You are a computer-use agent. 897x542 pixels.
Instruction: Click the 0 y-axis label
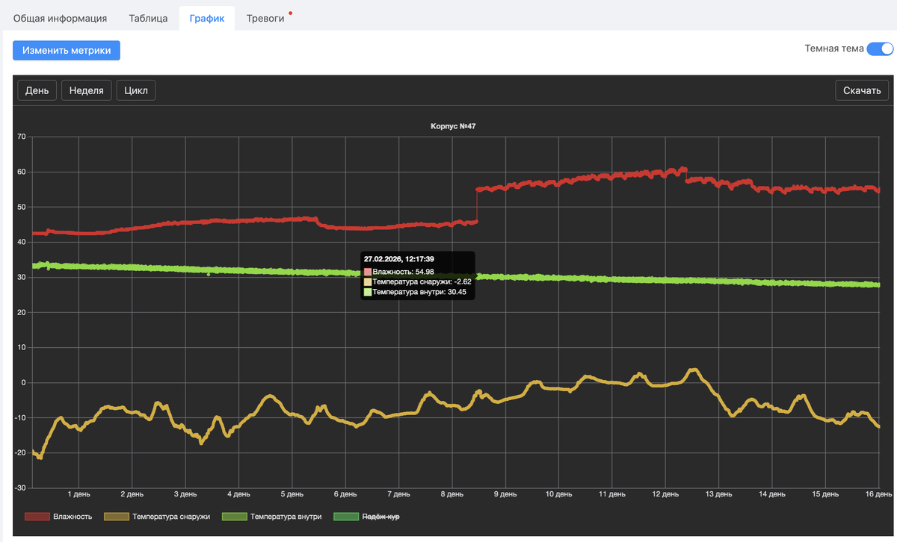click(x=24, y=382)
